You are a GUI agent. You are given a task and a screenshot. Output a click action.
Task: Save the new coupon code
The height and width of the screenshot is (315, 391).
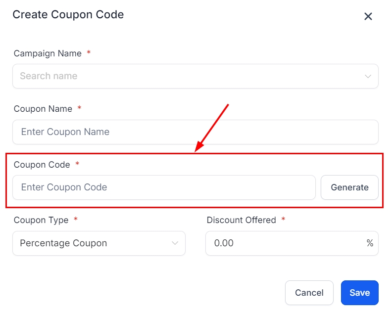point(359,293)
